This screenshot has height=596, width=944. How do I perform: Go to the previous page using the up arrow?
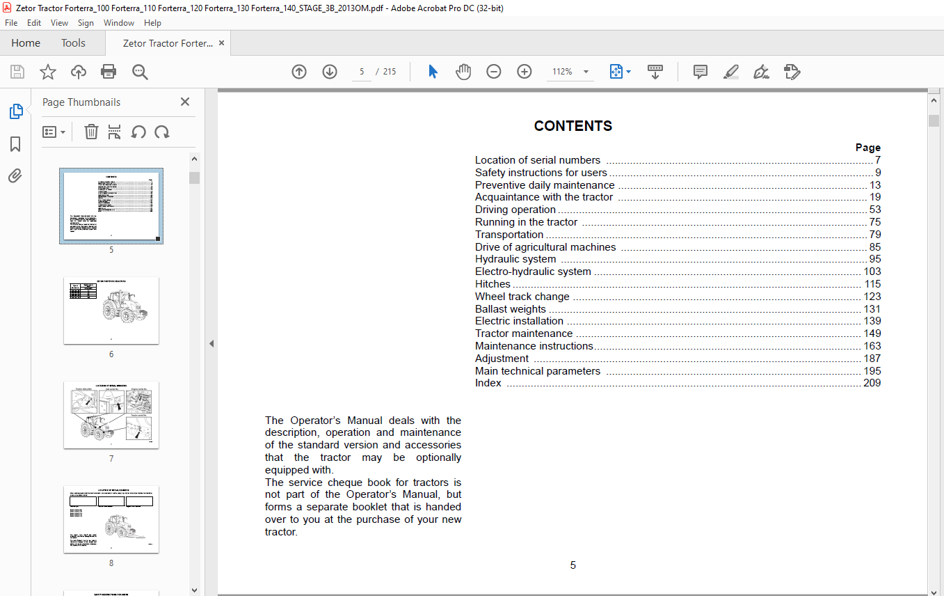pos(299,72)
